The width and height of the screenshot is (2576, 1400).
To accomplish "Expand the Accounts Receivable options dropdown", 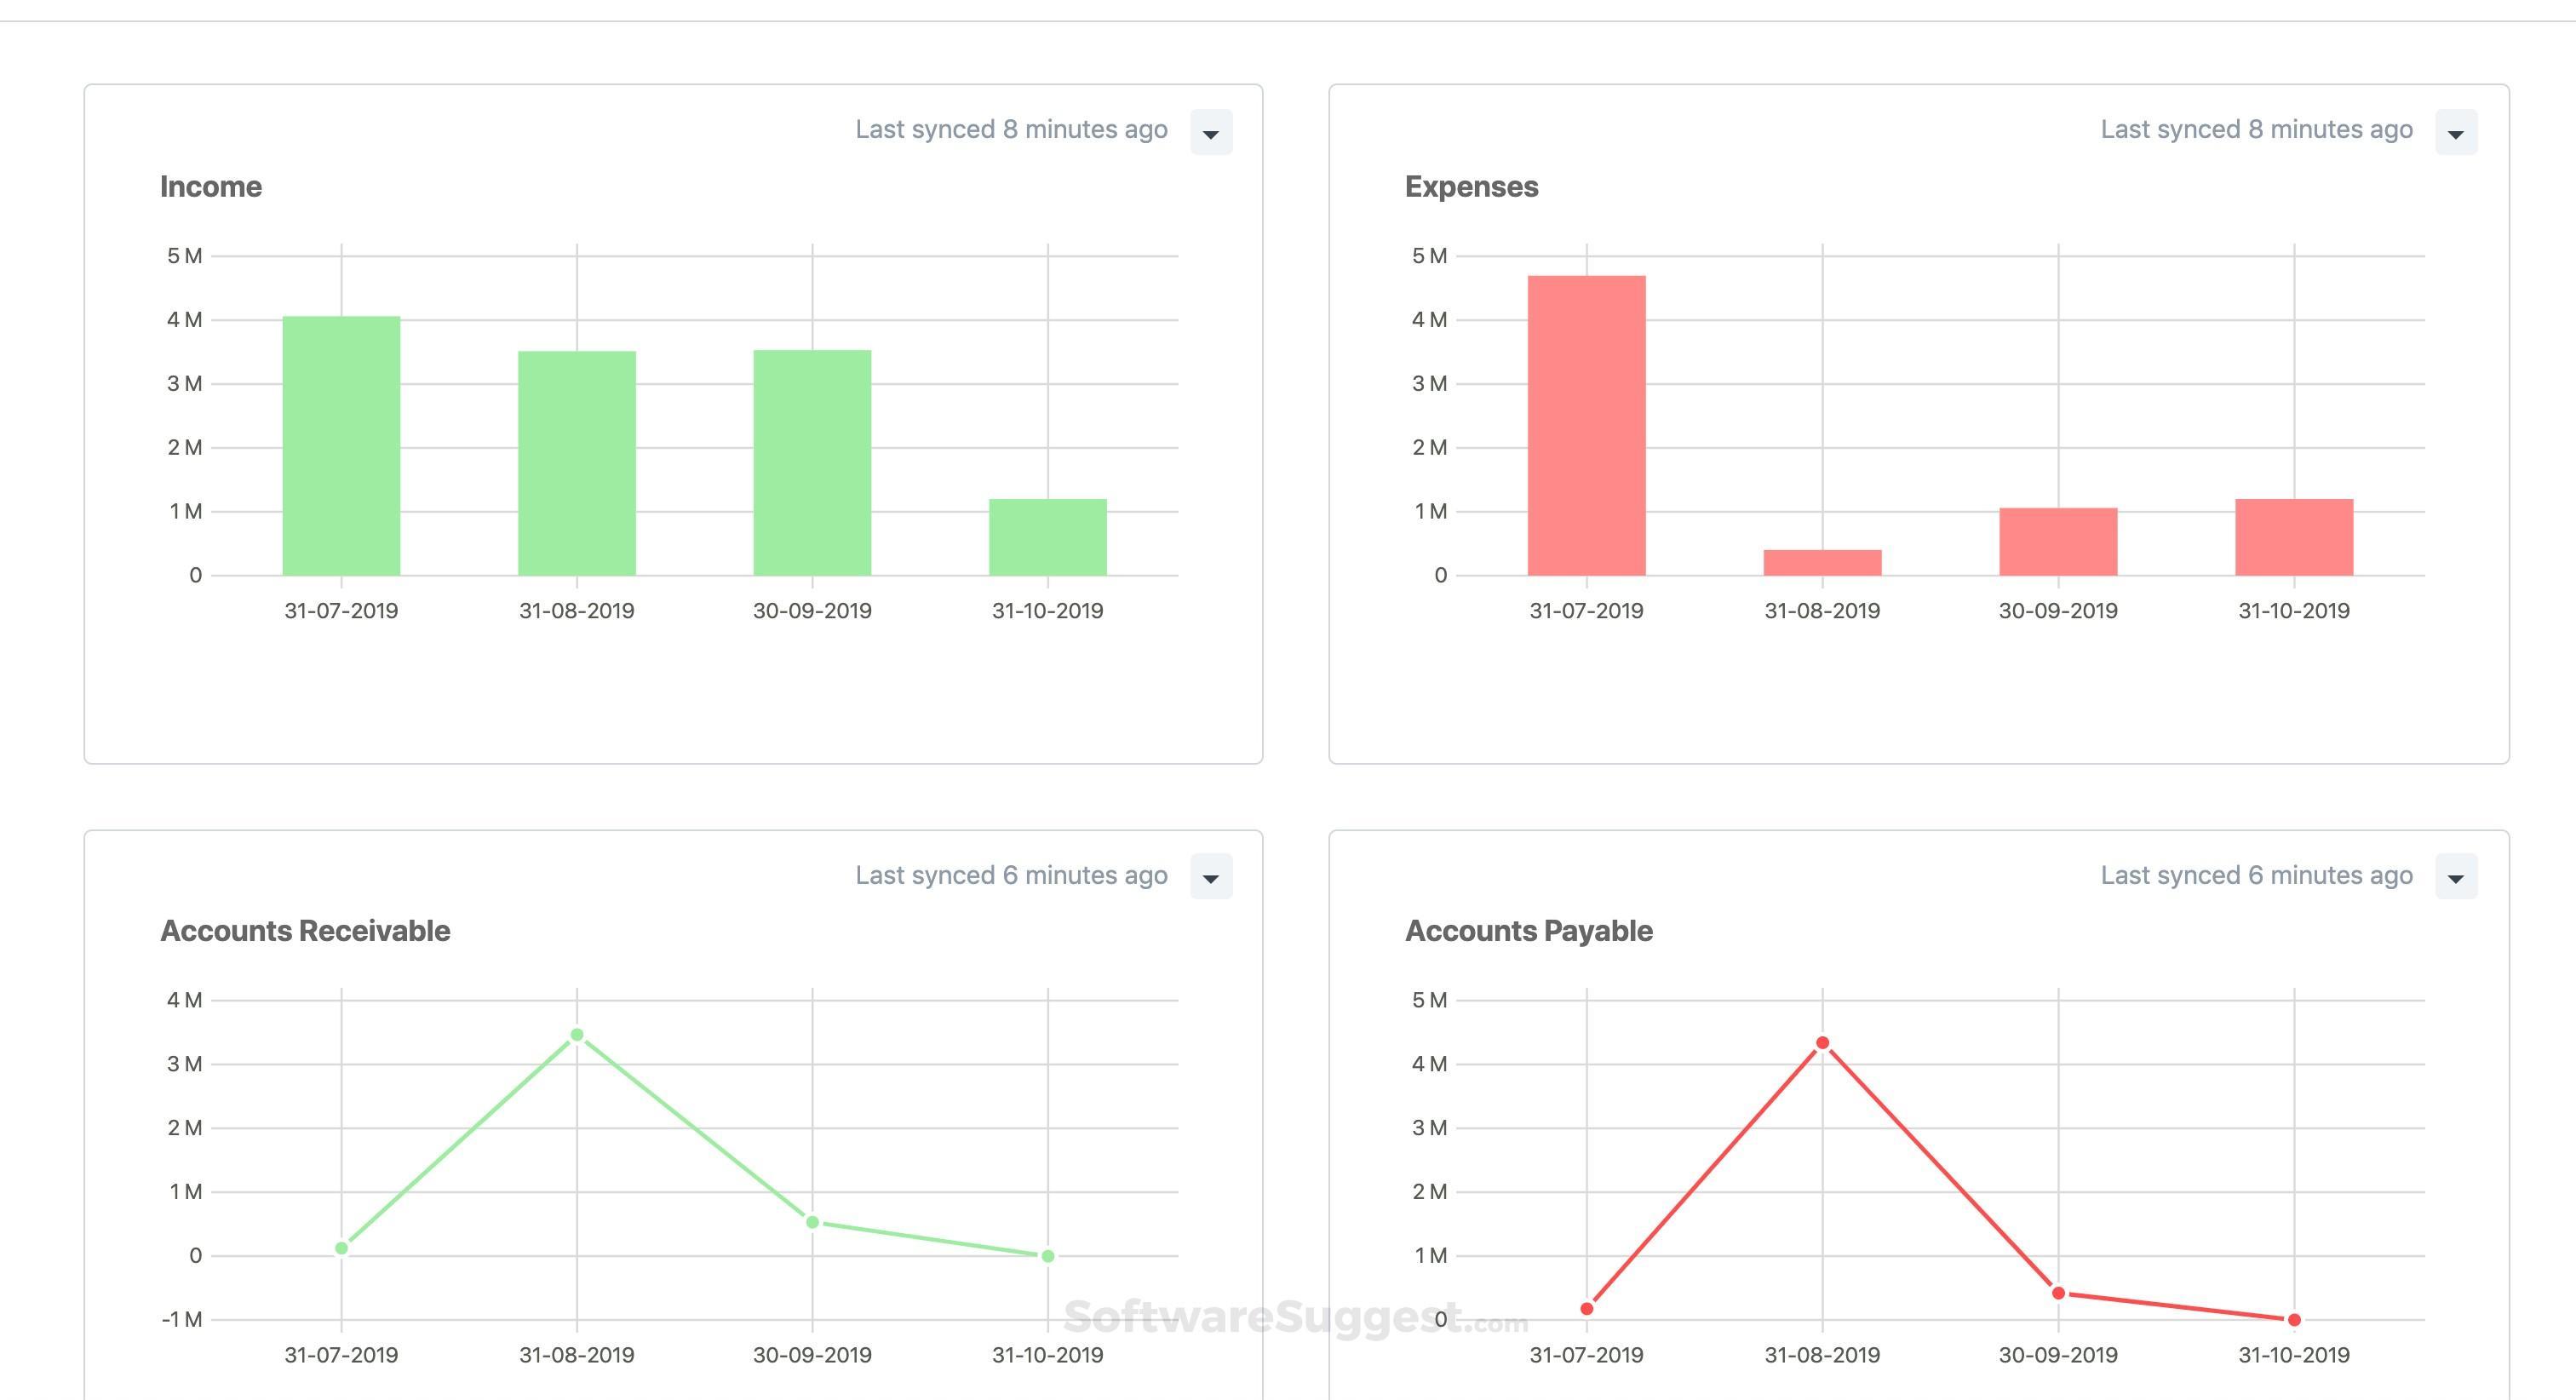I will coord(1211,877).
